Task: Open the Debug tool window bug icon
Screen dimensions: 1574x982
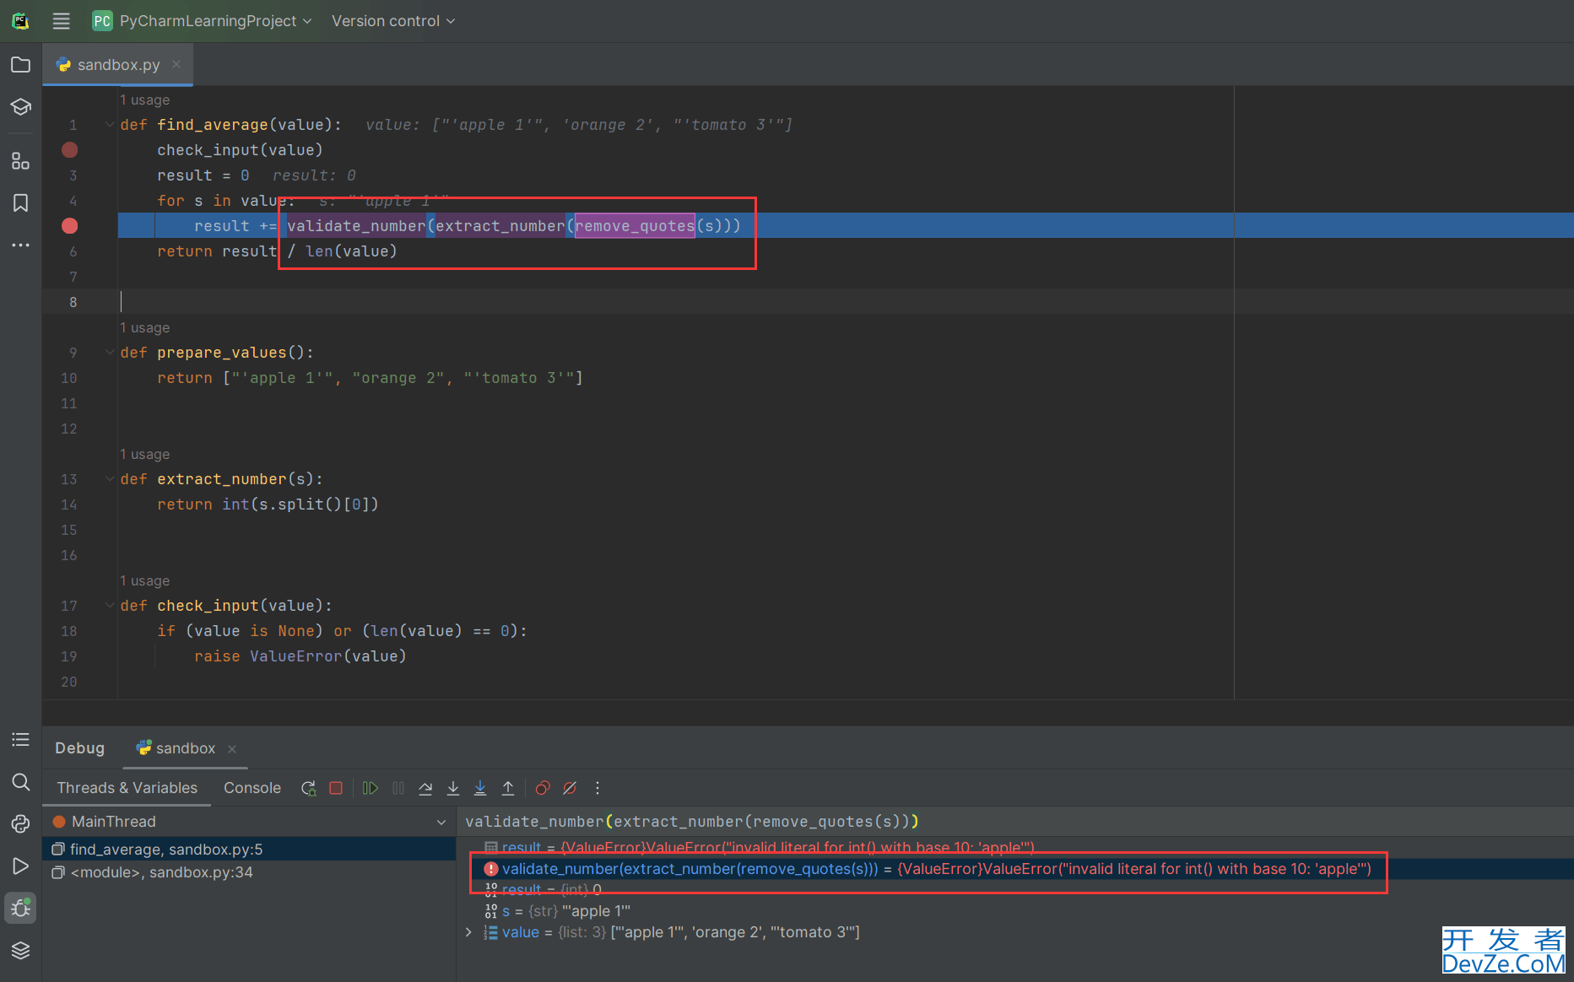Action: point(21,909)
